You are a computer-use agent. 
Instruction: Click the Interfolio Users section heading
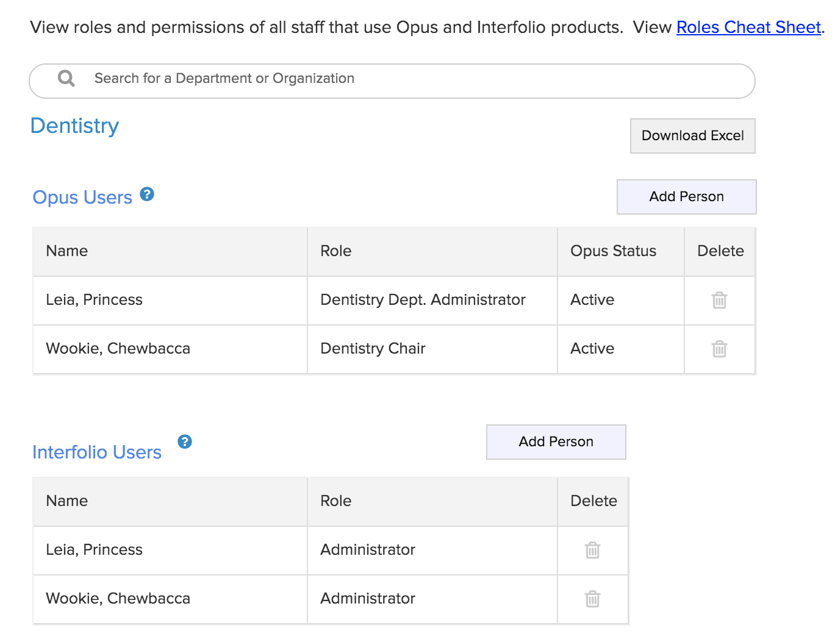pos(97,452)
